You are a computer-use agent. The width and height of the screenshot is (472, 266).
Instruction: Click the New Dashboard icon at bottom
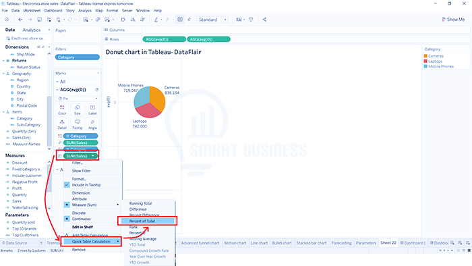(460, 243)
